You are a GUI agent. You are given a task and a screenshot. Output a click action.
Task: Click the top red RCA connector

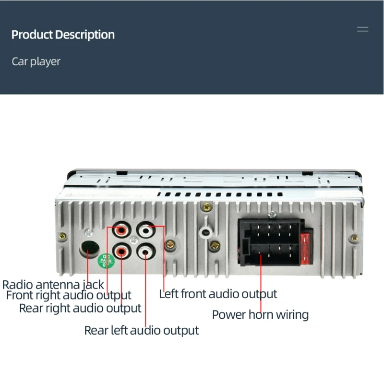coord(121,230)
